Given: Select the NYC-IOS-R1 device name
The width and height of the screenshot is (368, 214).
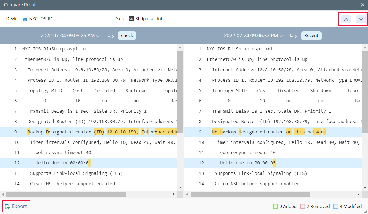Looking at the screenshot, I should (41, 19).
